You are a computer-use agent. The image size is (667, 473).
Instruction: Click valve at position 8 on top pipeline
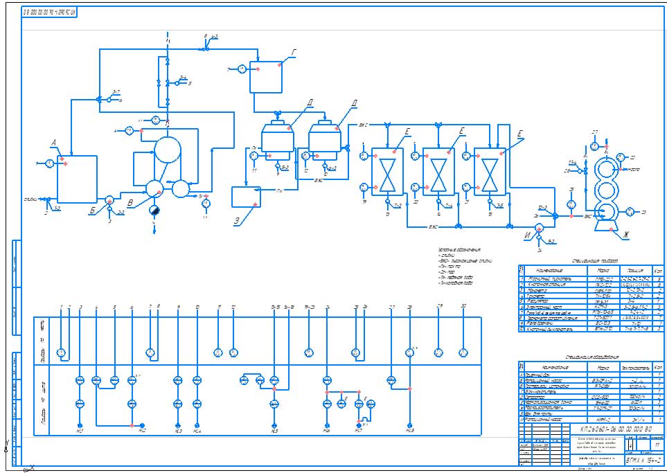coord(206,49)
